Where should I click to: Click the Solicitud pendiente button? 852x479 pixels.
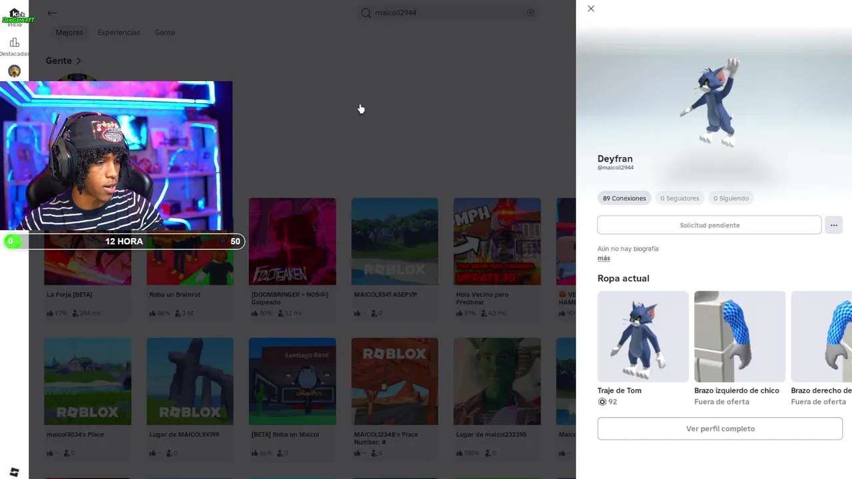pyautogui.click(x=710, y=225)
